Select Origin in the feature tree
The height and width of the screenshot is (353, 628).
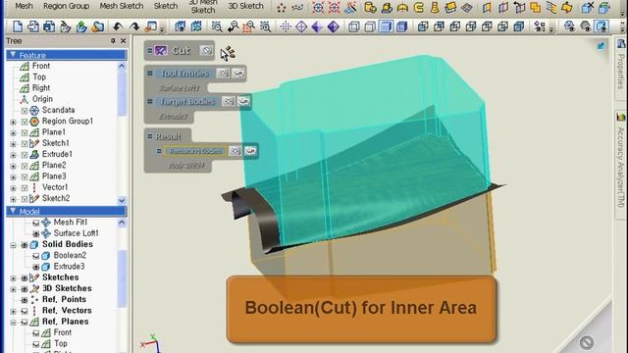coord(42,99)
